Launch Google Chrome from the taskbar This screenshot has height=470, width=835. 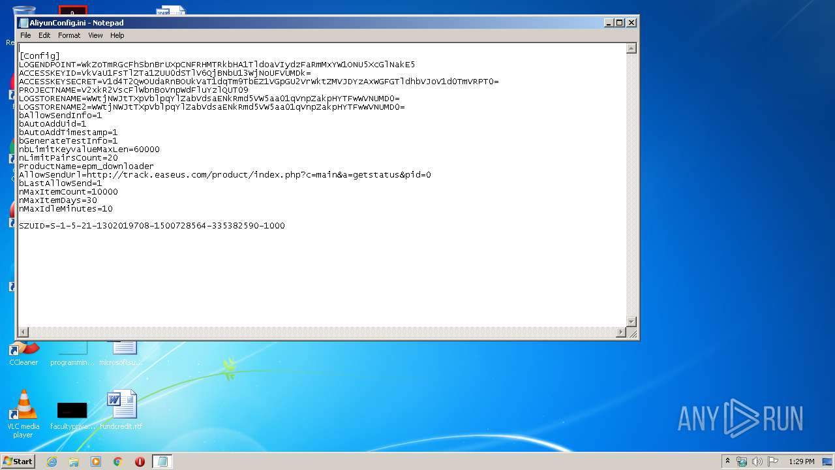(118, 462)
